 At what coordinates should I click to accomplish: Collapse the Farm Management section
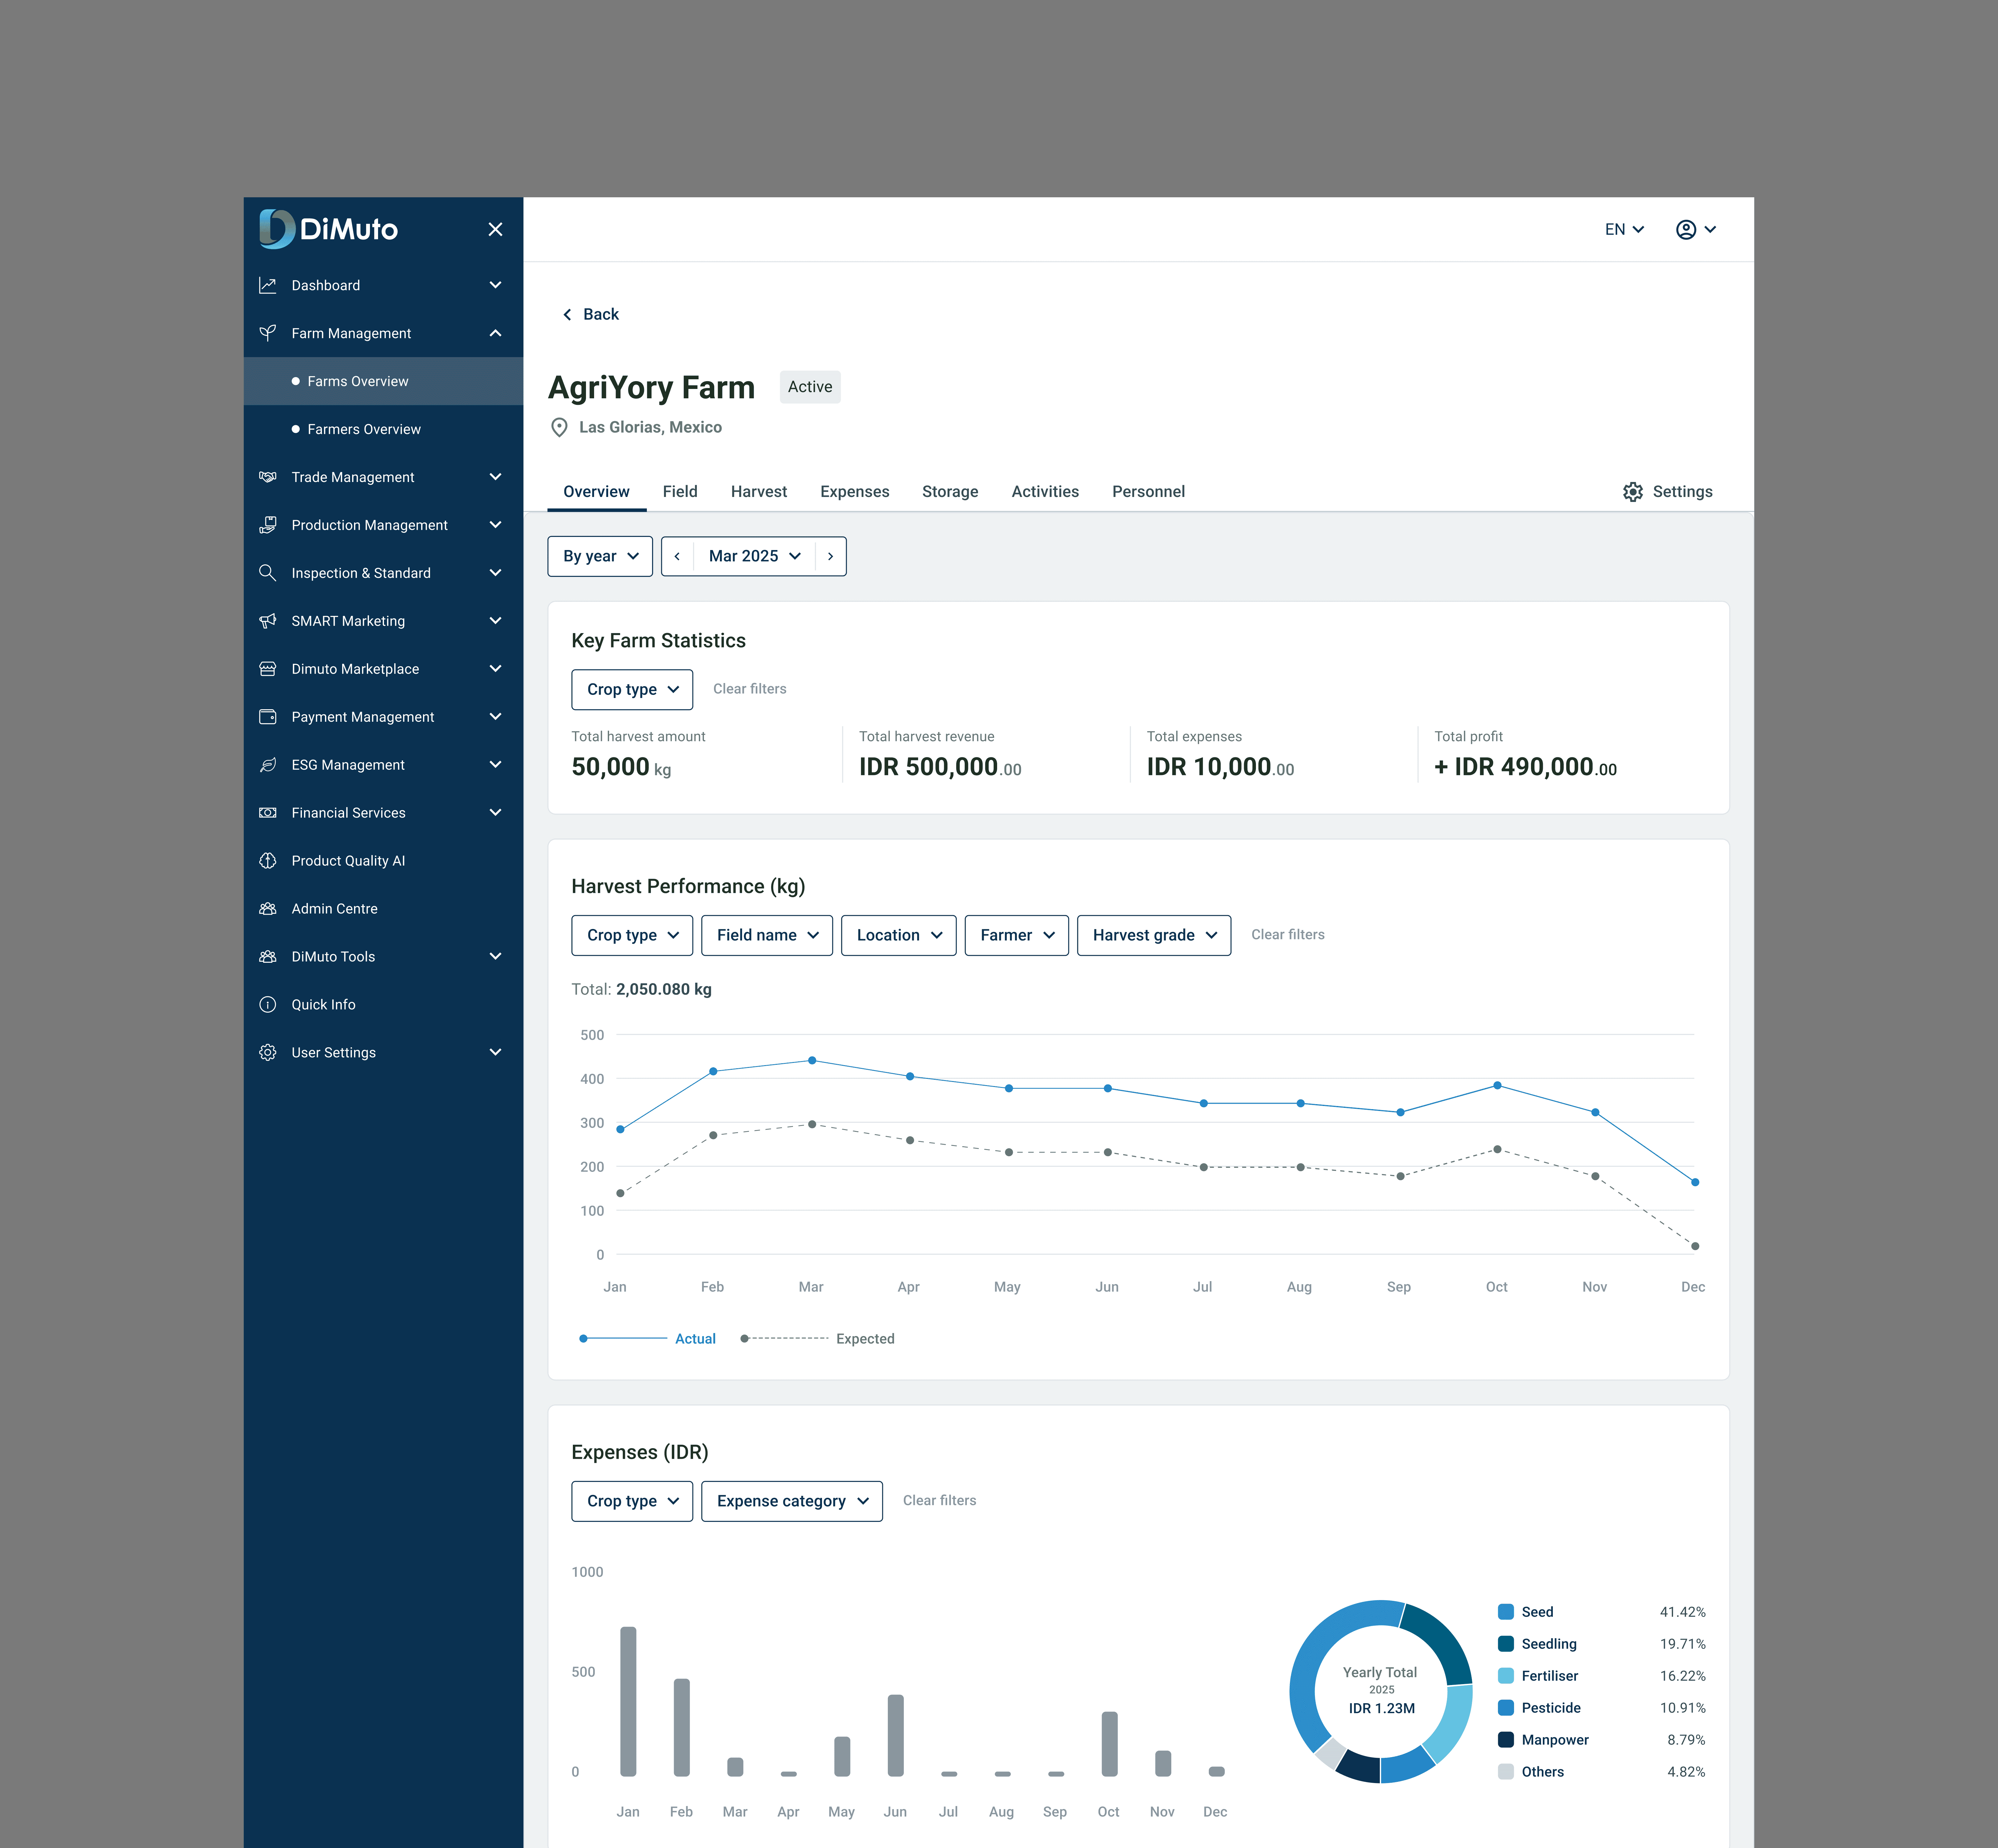495,333
